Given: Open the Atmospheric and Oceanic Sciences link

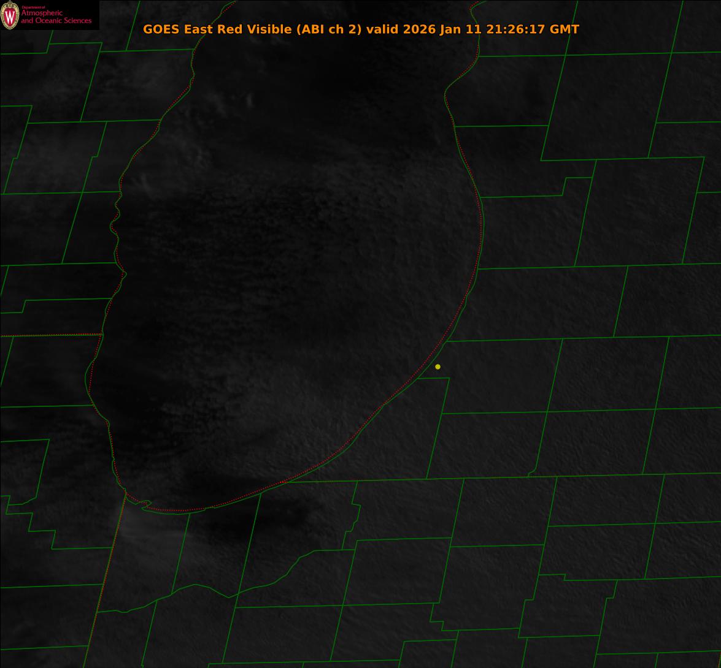Looking at the screenshot, I should tap(56, 17).
